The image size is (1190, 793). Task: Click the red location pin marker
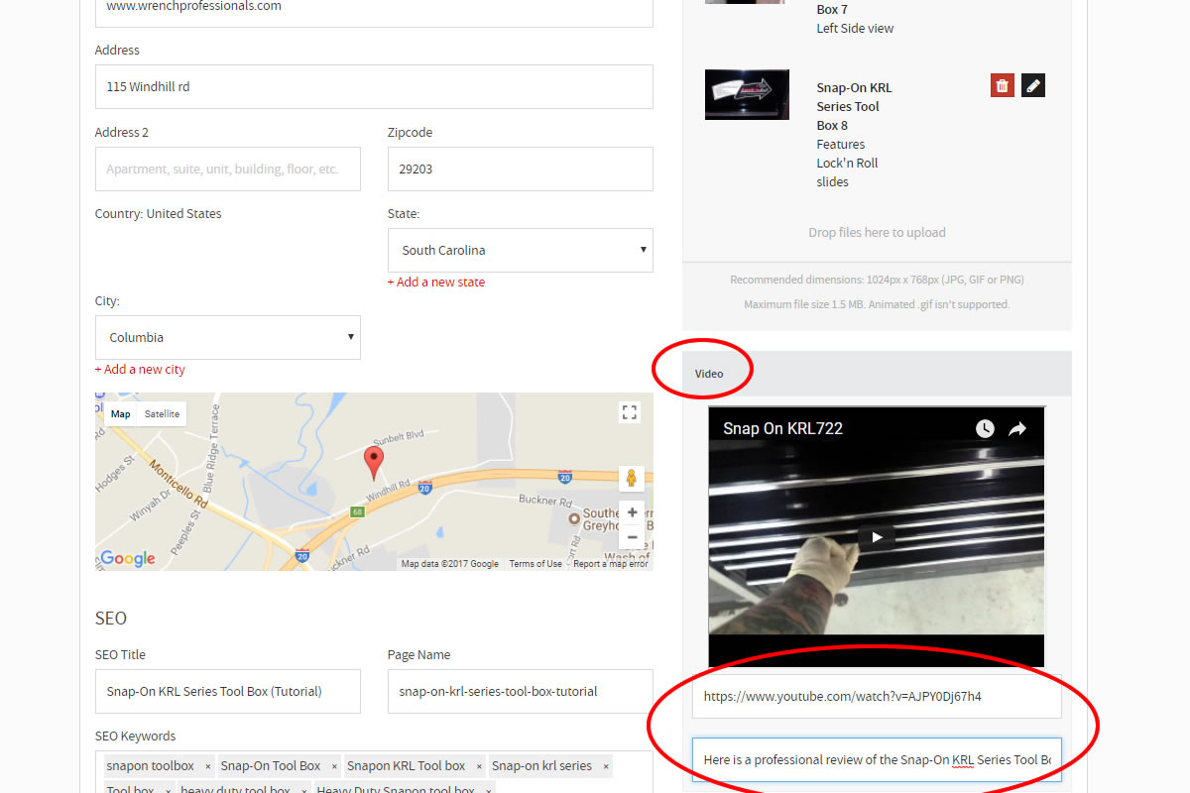(x=374, y=463)
